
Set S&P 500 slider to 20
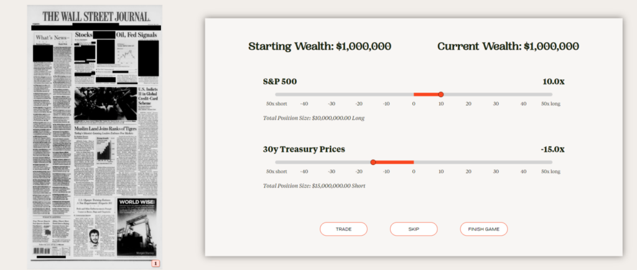pyautogui.click(x=468, y=95)
